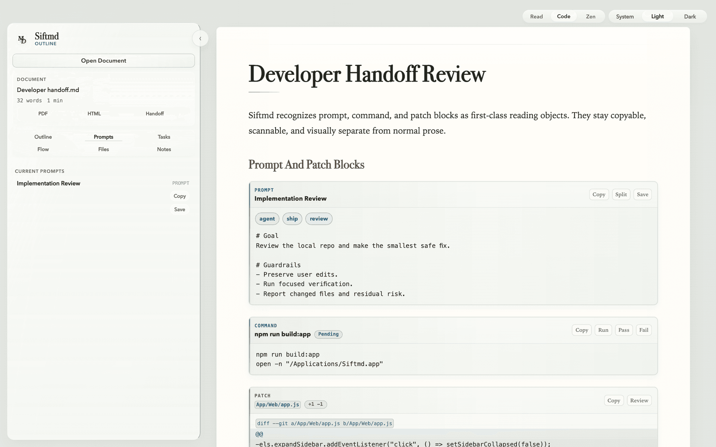This screenshot has width=716, height=447.
Task: Copy the App/Web/app.js patch
Action: (x=614, y=400)
